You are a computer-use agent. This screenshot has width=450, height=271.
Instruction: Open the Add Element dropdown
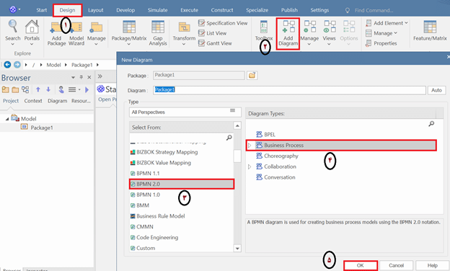(x=387, y=23)
